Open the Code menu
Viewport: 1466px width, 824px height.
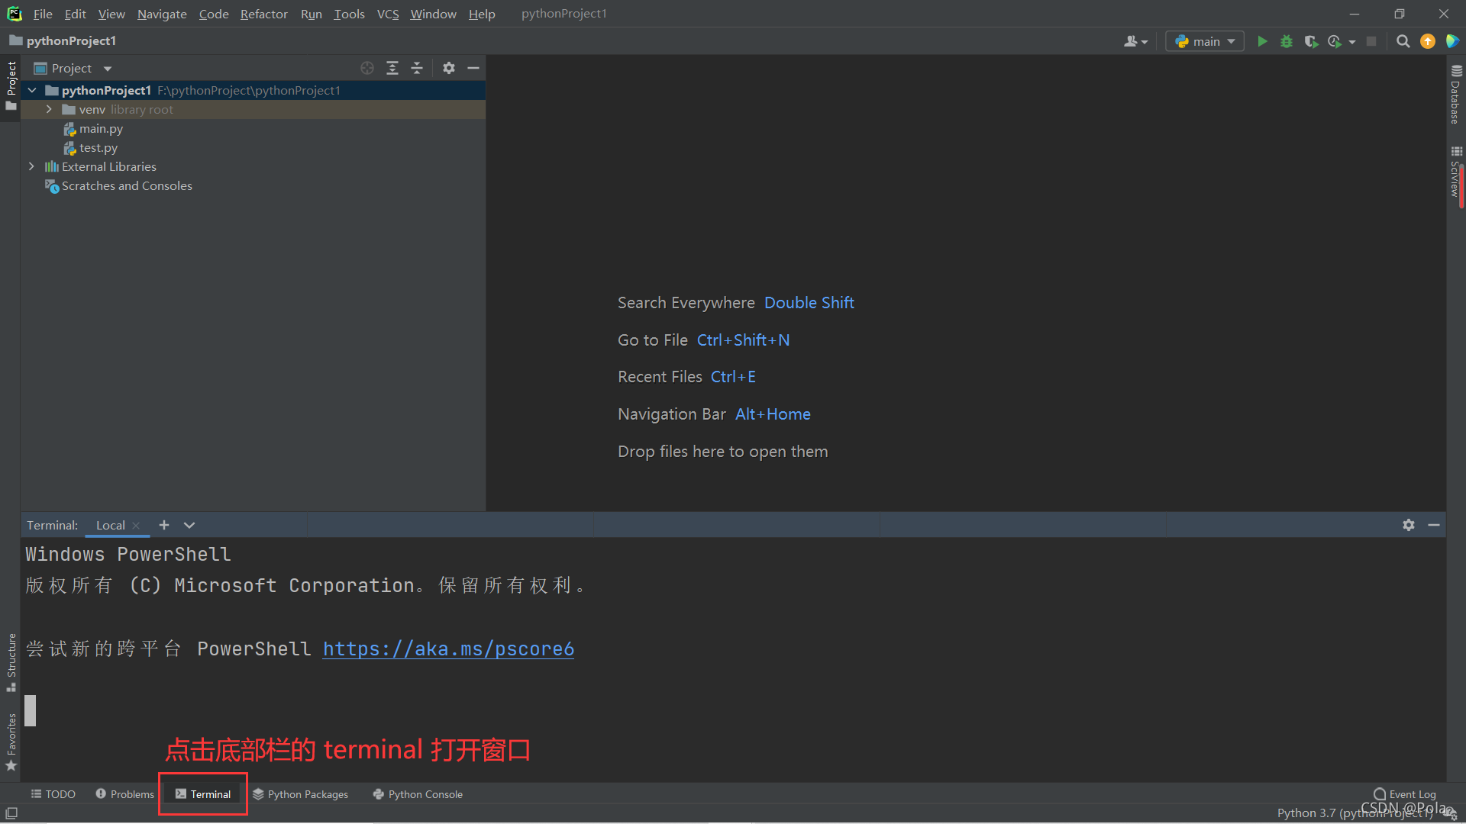point(214,14)
